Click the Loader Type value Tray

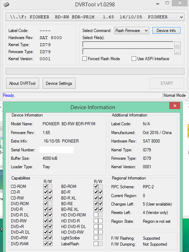[46, 167]
